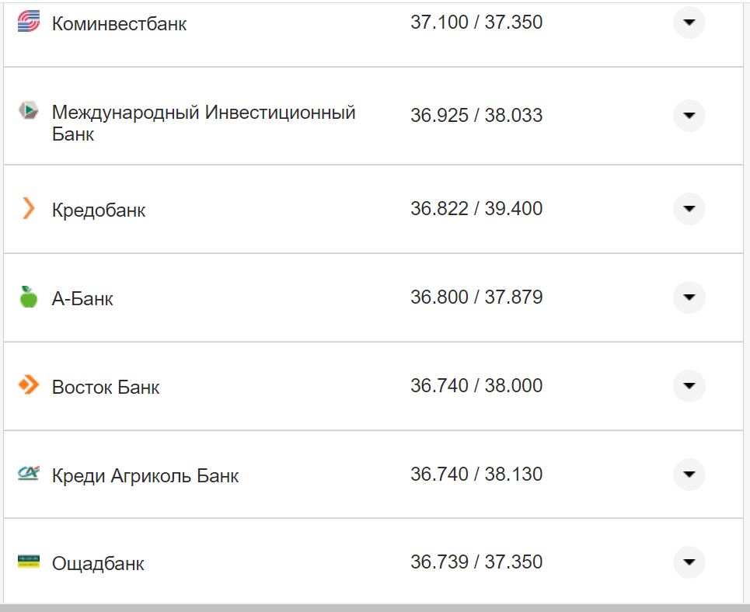This screenshot has width=750, height=612.
Task: Expand the Креди Агриколь Банк details
Action: 689,475
